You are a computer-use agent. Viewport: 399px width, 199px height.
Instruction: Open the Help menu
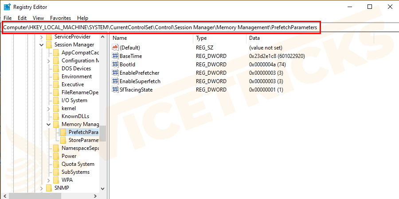pos(83,18)
